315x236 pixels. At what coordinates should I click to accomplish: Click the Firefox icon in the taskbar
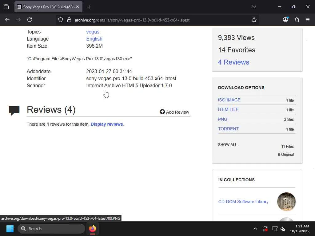click(93, 229)
